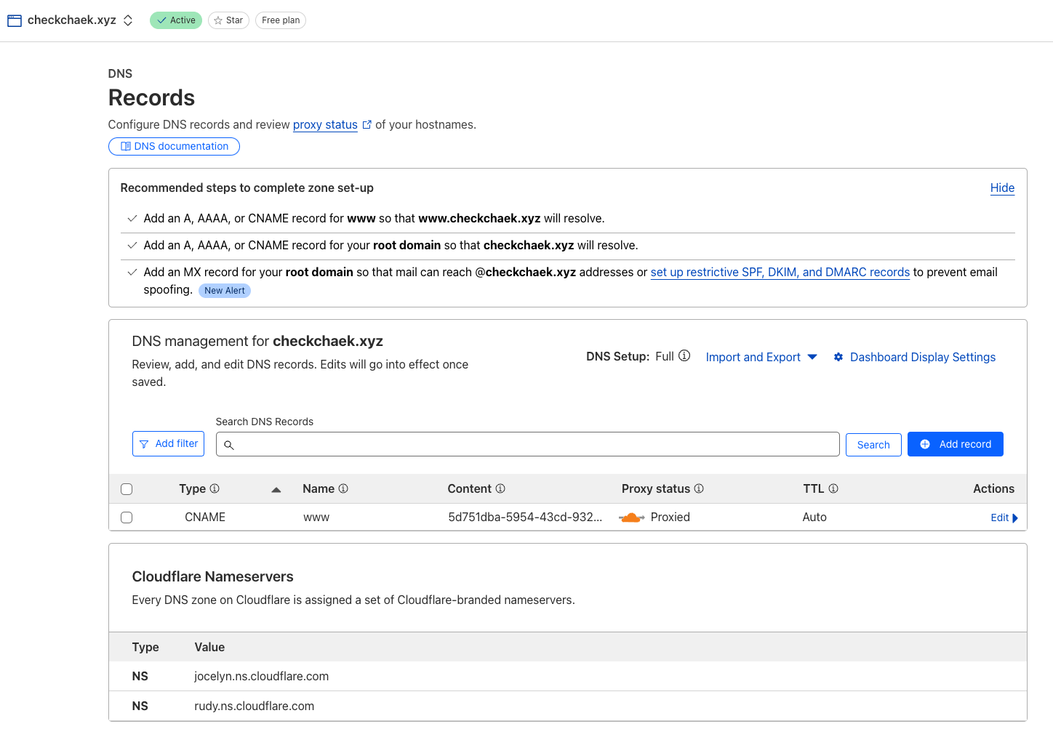Viewport: 1053px width, 753px height.
Task: Click the New Alert badge
Action: point(225,291)
